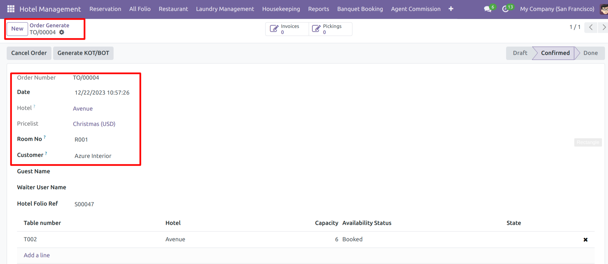Open the Laundry Management menu

tap(225, 9)
